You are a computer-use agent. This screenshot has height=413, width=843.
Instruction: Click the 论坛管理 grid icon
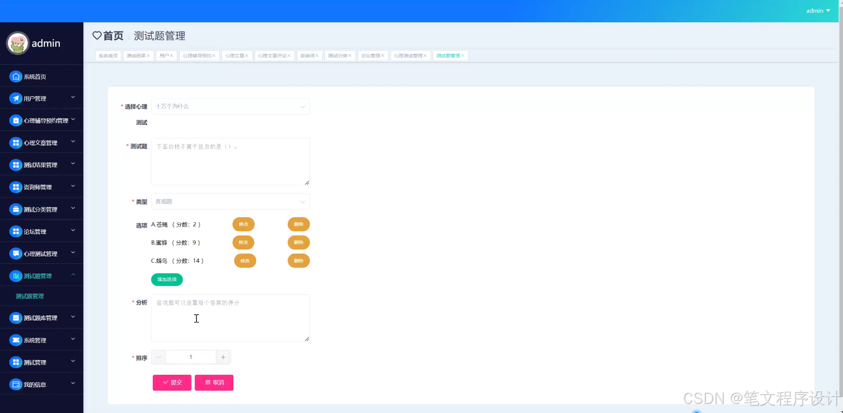click(16, 231)
